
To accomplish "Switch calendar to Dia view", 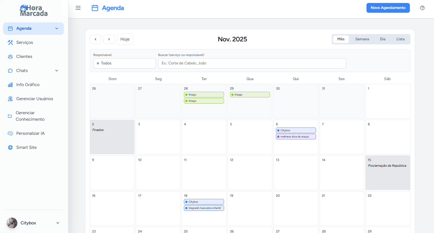I will coord(383,39).
